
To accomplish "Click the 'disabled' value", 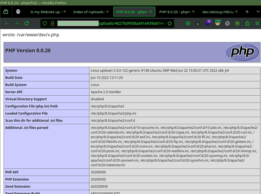I will tap(97, 99).
